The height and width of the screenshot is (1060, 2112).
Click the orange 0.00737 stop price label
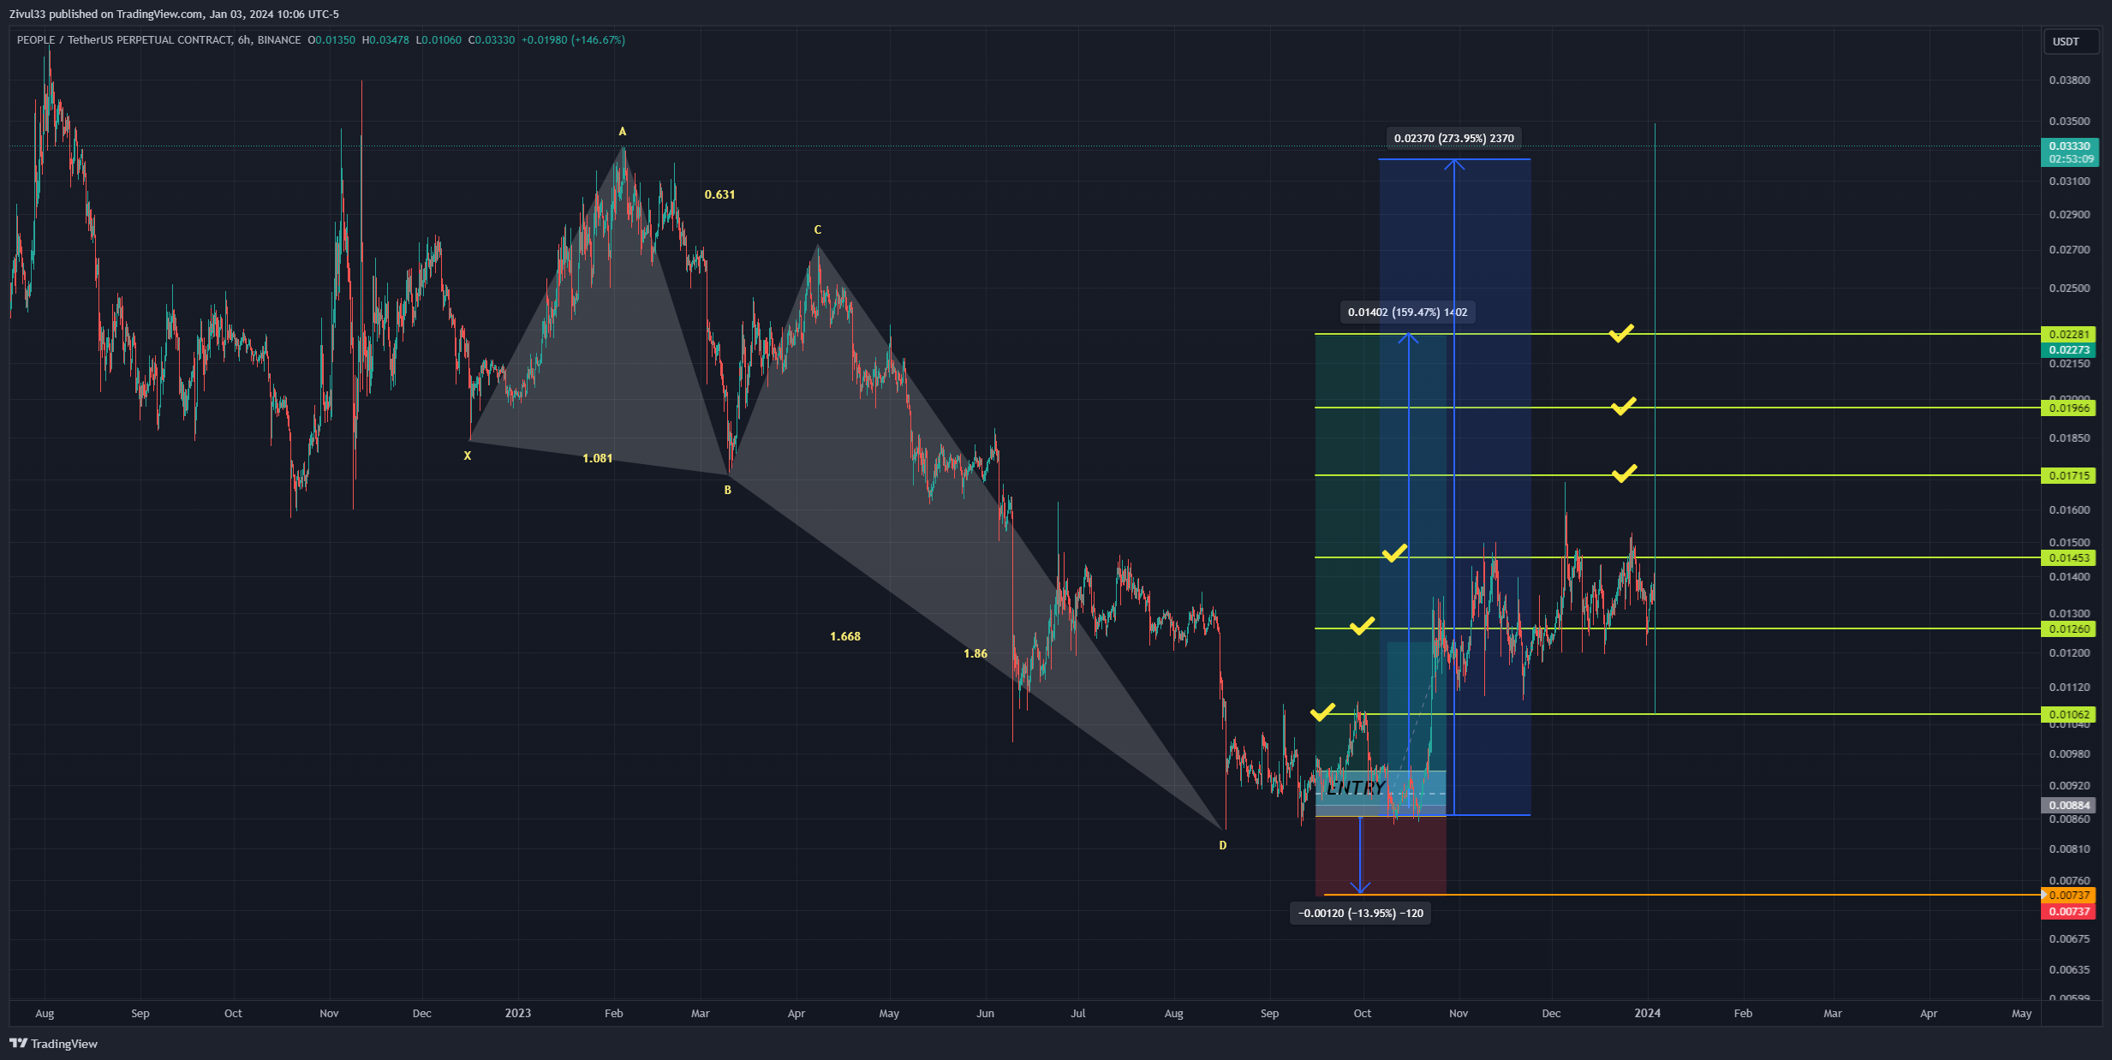coord(2068,895)
